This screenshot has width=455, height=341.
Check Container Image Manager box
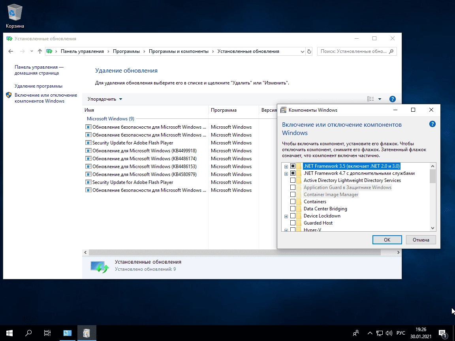[x=293, y=195]
